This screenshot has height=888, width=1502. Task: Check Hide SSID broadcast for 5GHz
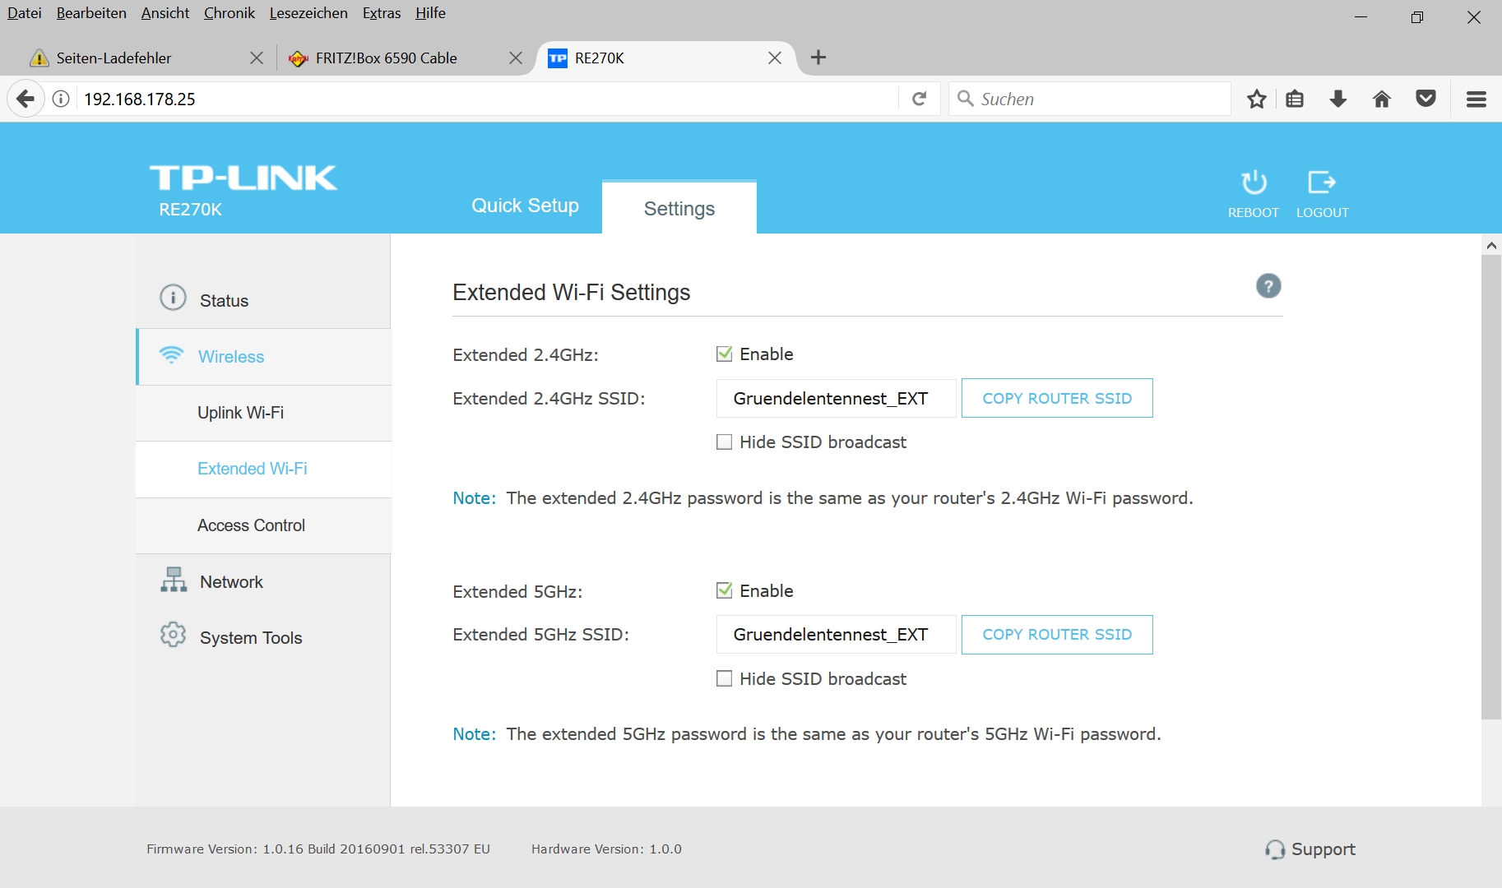click(x=724, y=678)
